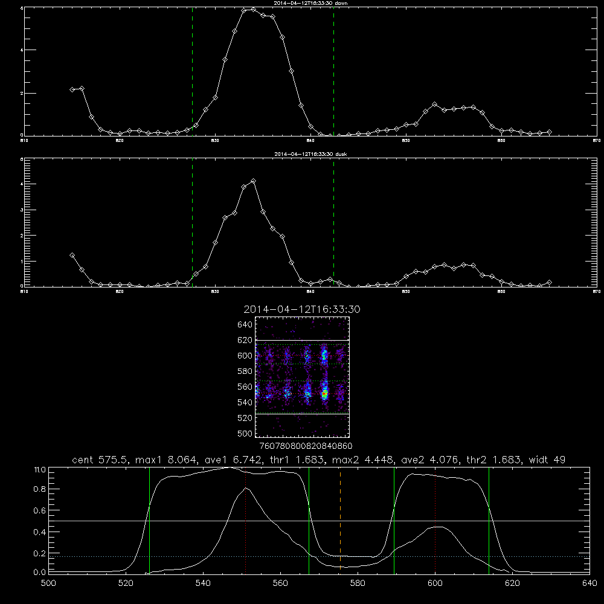
Task: Click the x-axis label '840' under dawn plot
Action: pyautogui.click(x=310, y=141)
